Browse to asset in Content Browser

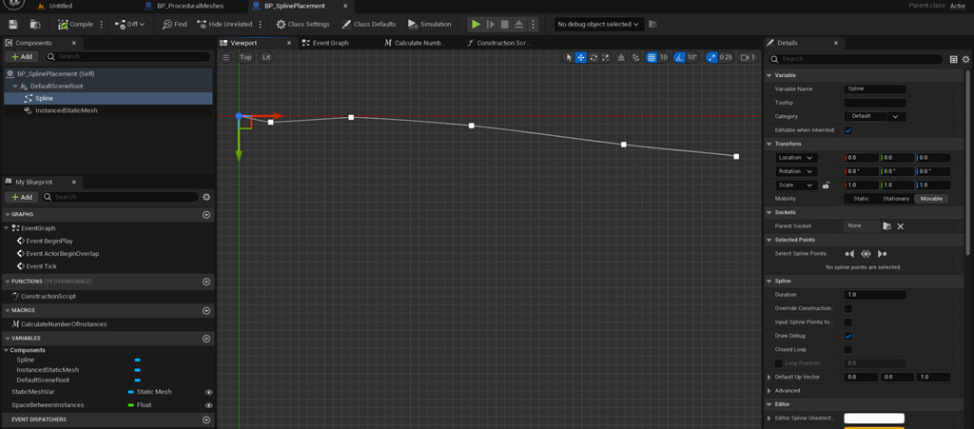click(35, 24)
